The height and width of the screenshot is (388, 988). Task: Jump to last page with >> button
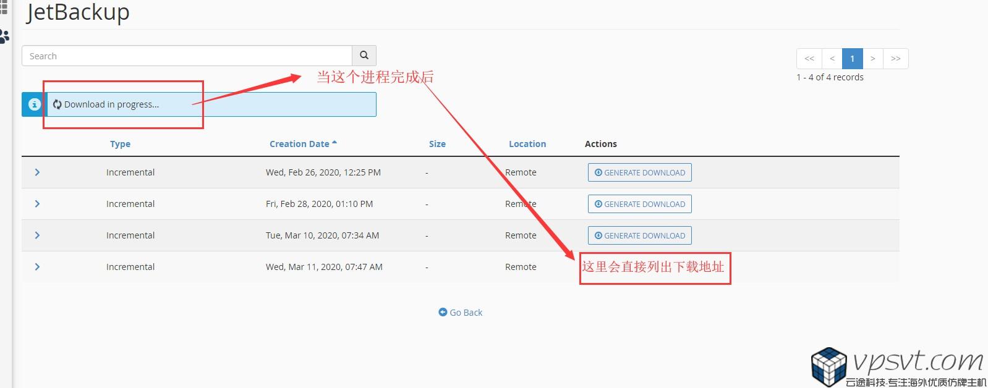click(x=895, y=59)
